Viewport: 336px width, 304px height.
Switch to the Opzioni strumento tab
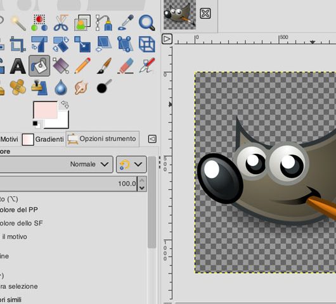pyautogui.click(x=103, y=139)
